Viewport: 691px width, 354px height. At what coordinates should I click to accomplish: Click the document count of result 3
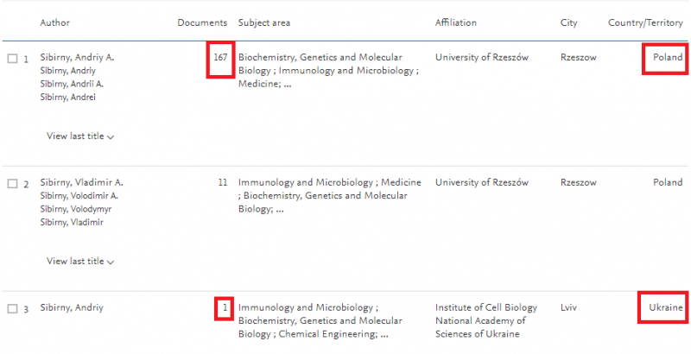(225, 307)
